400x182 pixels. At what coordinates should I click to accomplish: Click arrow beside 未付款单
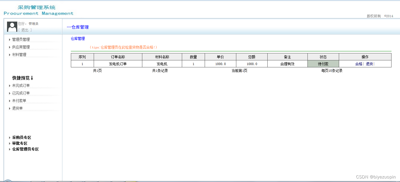pyautogui.click(x=10, y=101)
